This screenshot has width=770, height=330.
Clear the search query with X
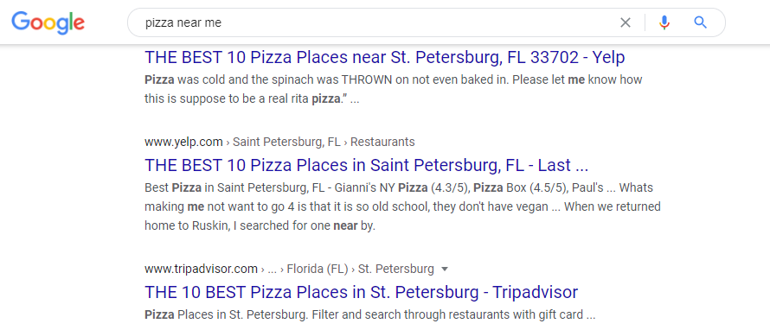point(626,22)
